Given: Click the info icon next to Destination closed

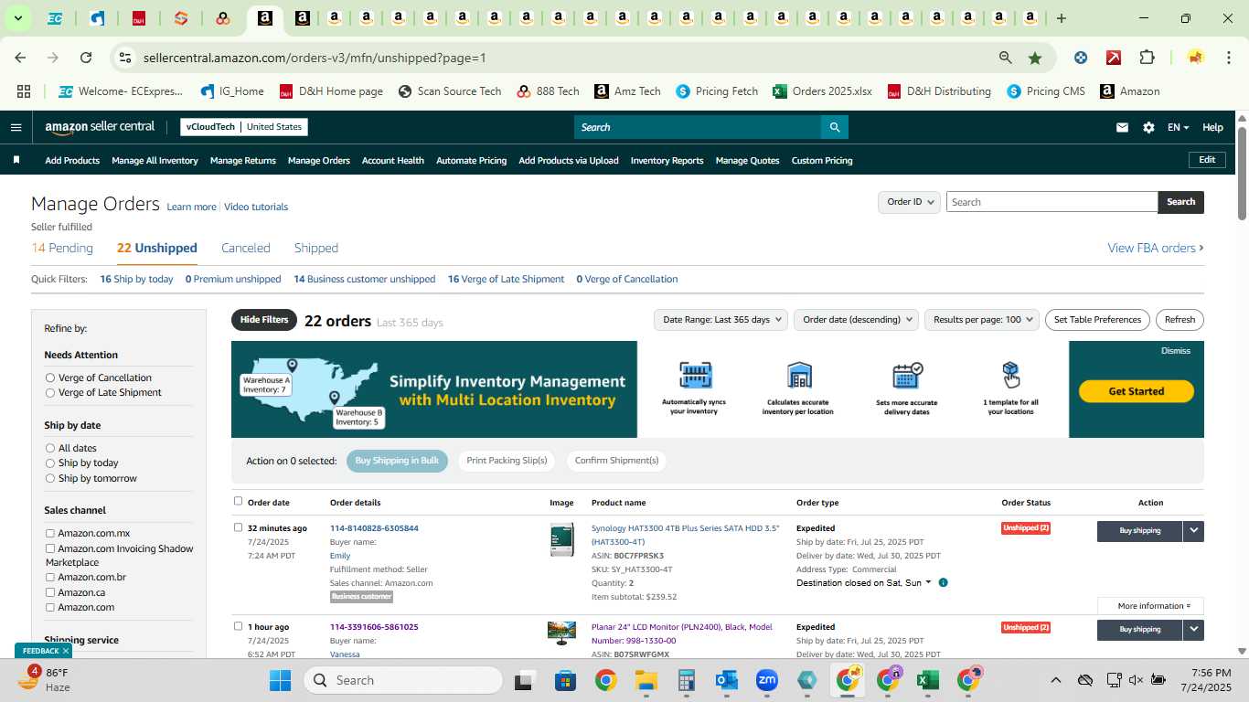Looking at the screenshot, I should click(943, 582).
